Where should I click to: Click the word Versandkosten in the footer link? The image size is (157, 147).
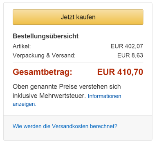(x=70, y=126)
